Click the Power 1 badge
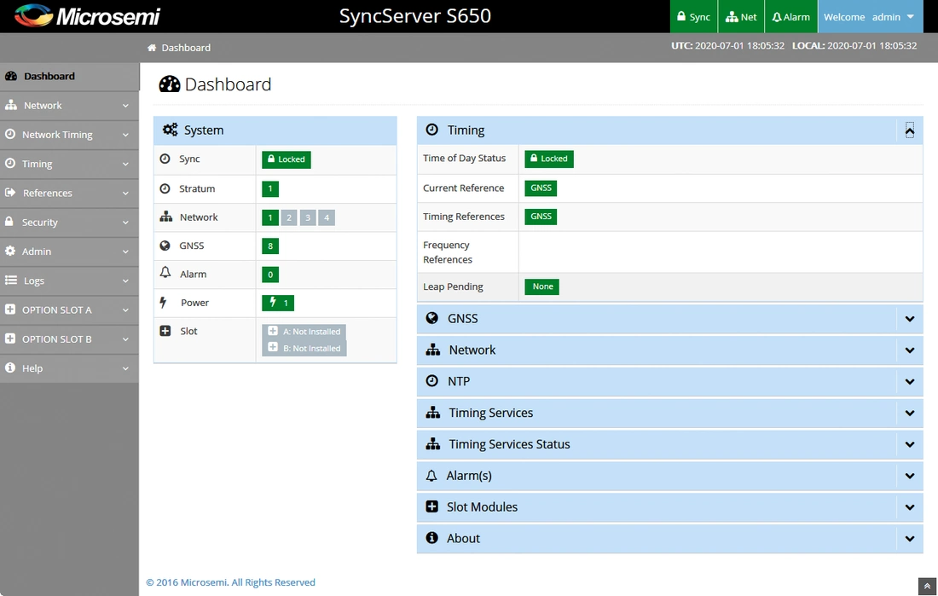The height and width of the screenshot is (596, 938). (x=278, y=303)
